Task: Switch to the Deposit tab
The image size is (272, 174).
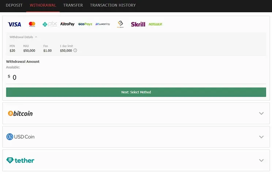Action: click(x=14, y=5)
